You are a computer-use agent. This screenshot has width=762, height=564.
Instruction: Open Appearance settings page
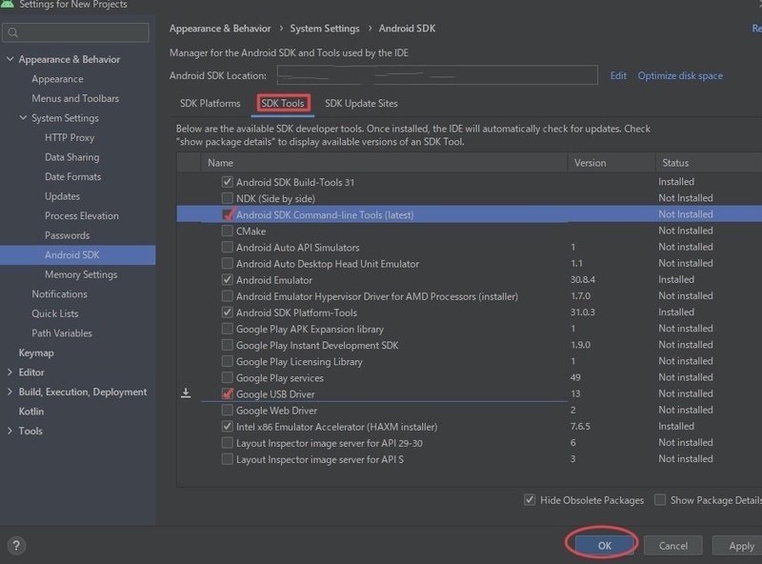(x=57, y=79)
